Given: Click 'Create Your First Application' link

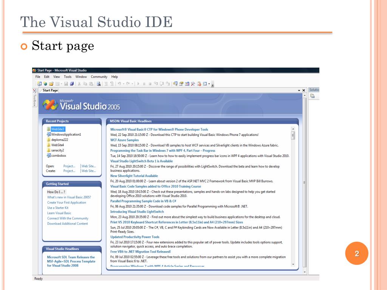Looking at the screenshot, I should [67, 202].
